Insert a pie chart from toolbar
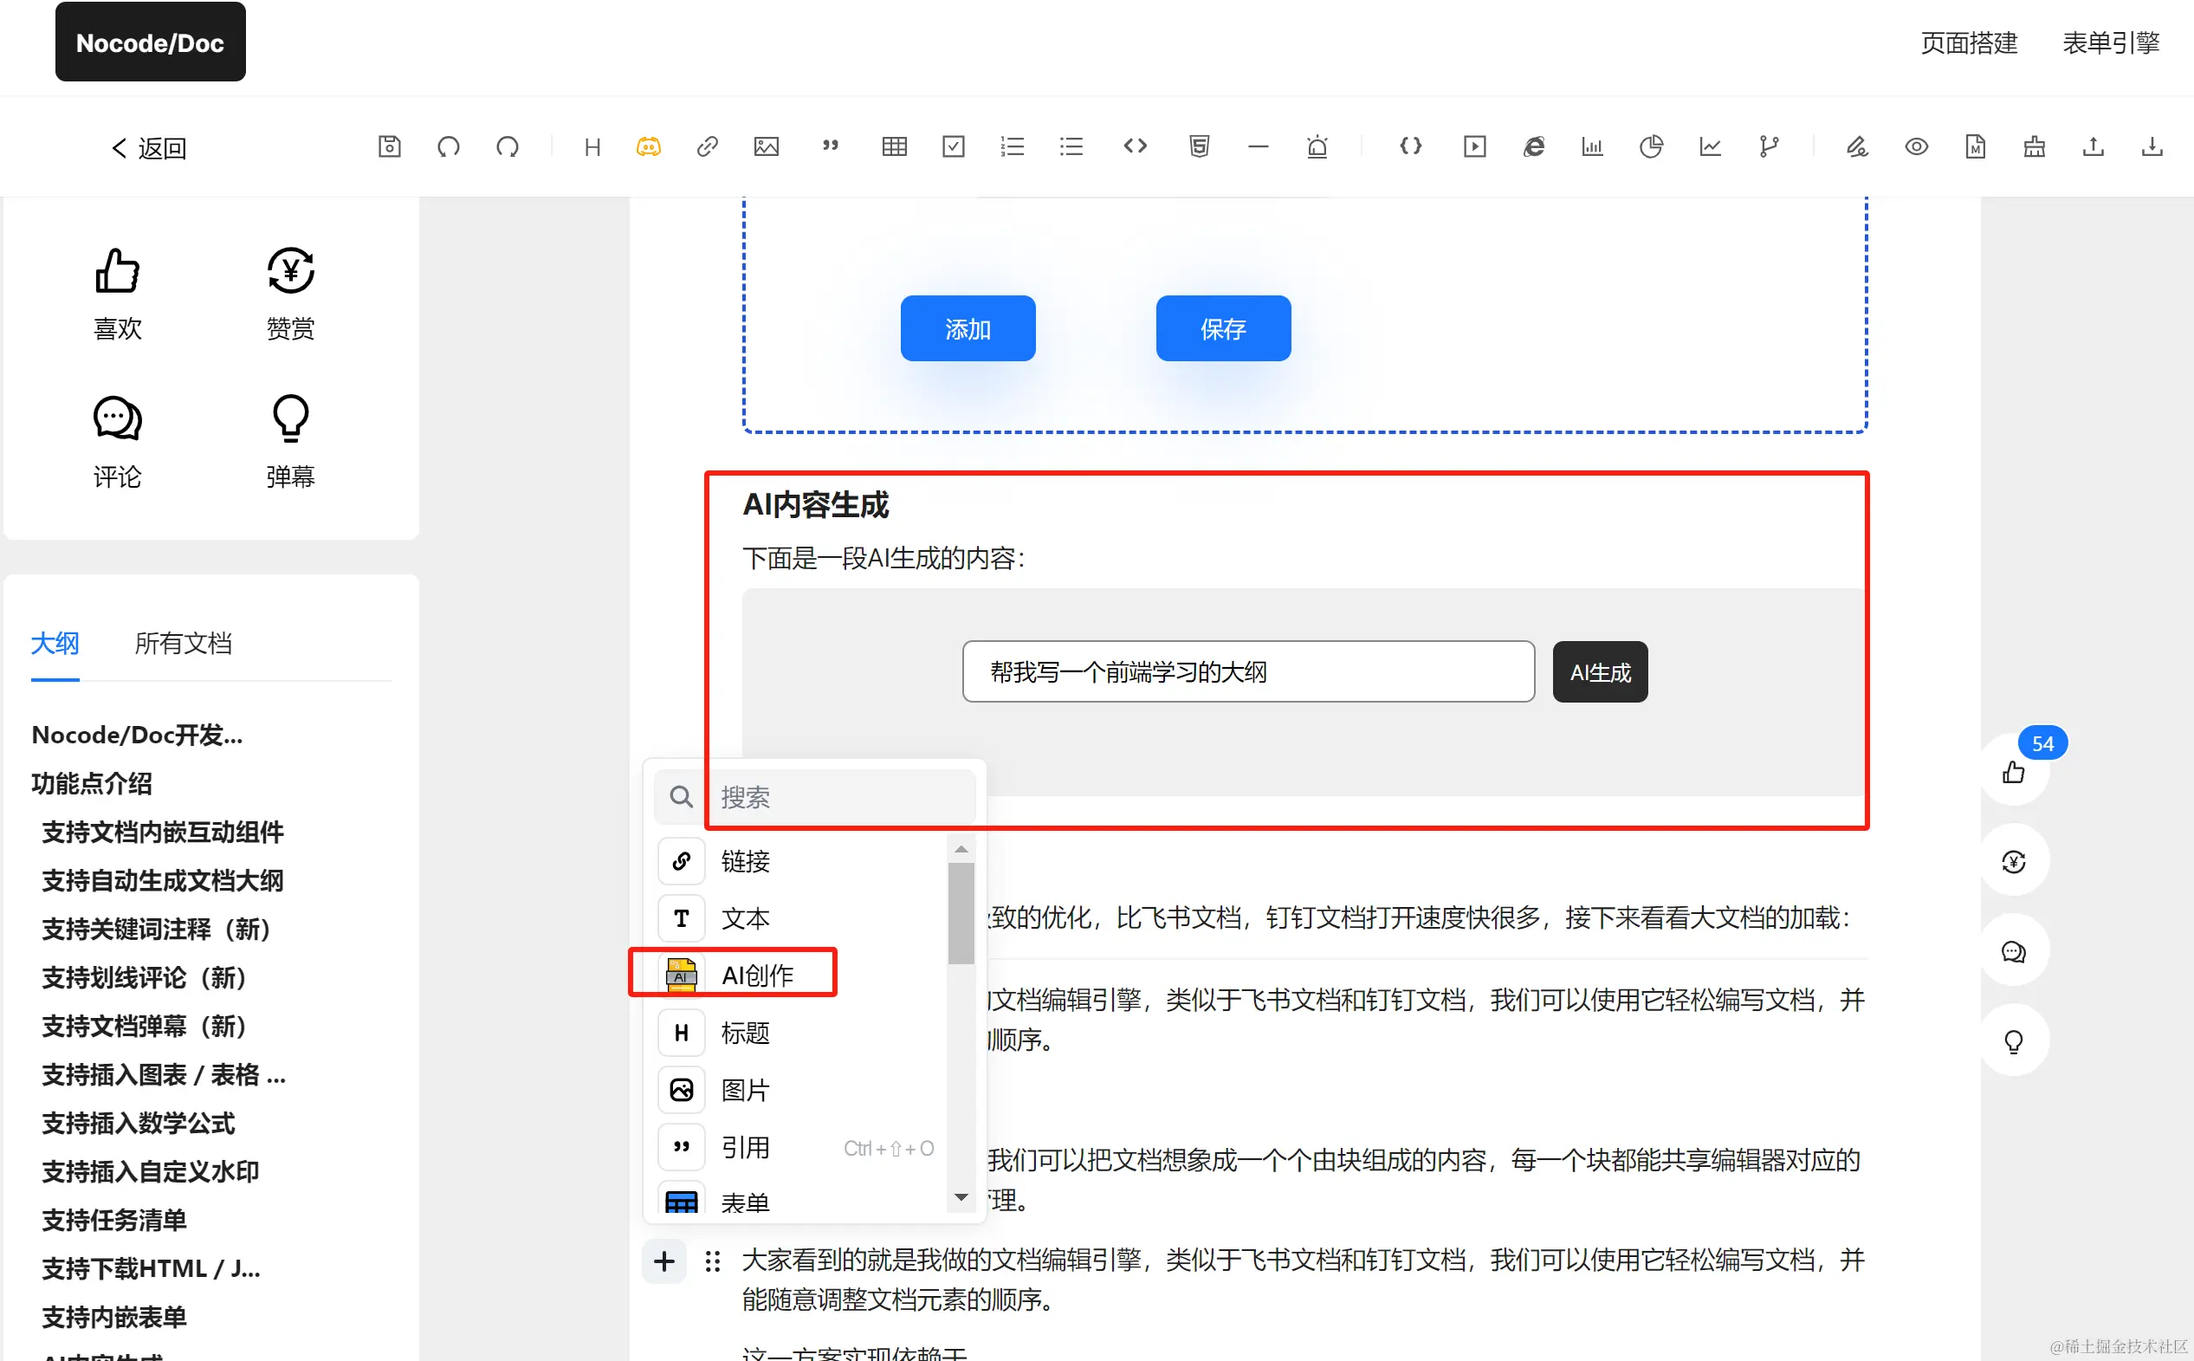The width and height of the screenshot is (2194, 1361). 1650,146
